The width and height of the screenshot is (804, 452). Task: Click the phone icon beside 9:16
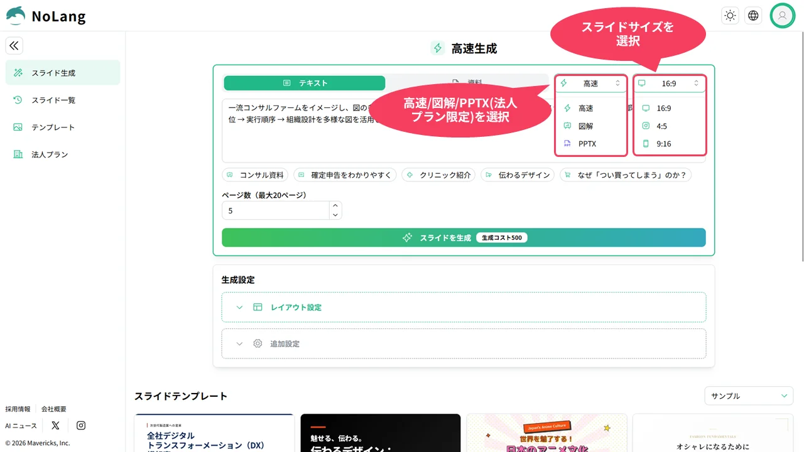[x=646, y=144]
